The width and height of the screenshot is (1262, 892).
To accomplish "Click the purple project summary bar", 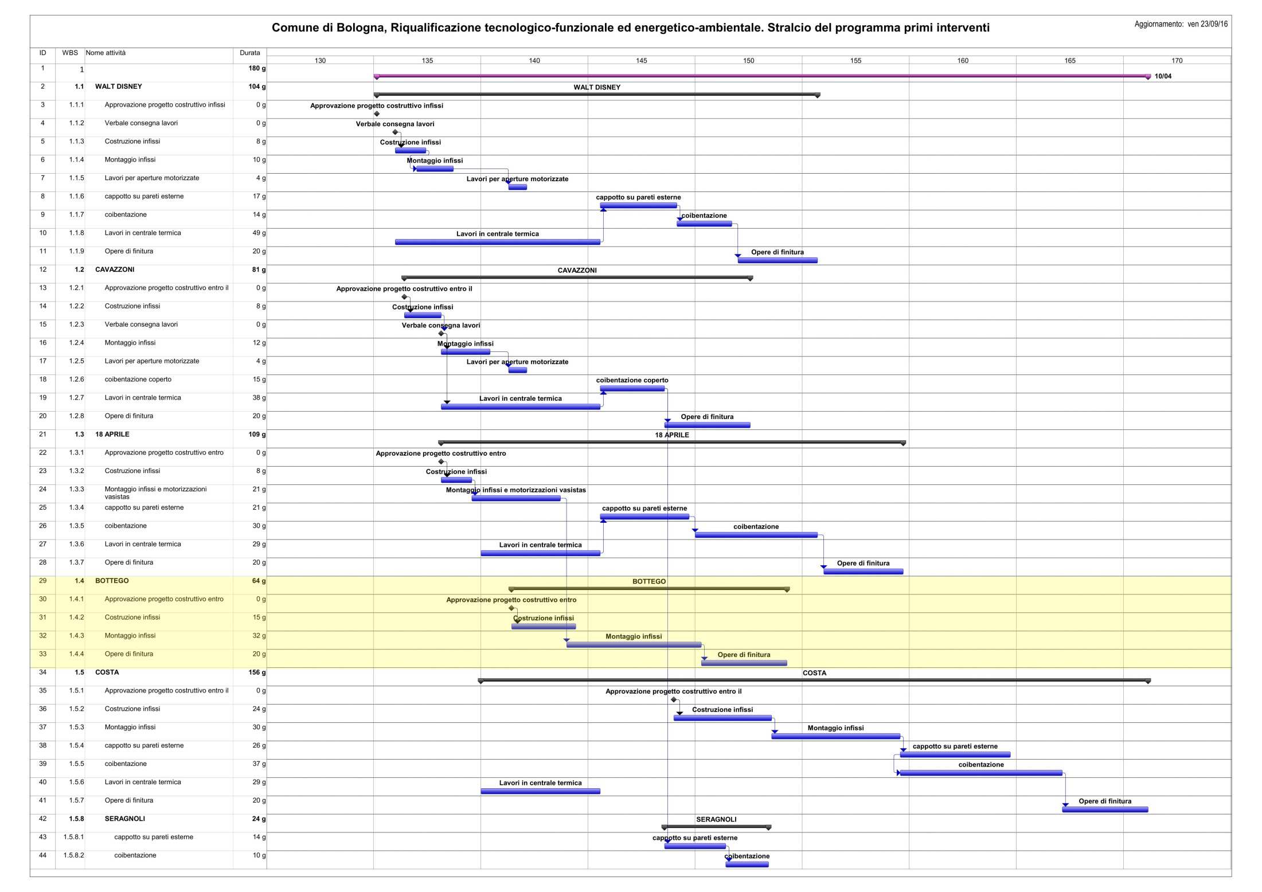I will [762, 76].
